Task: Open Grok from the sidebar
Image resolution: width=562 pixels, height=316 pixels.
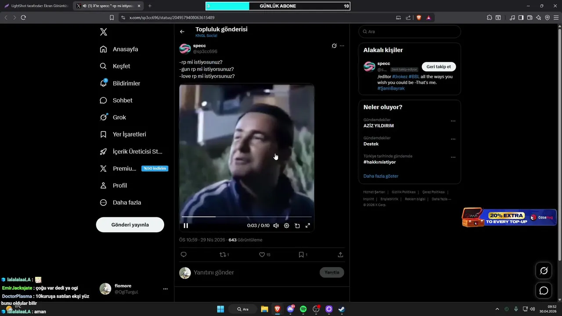Action: coord(113,118)
